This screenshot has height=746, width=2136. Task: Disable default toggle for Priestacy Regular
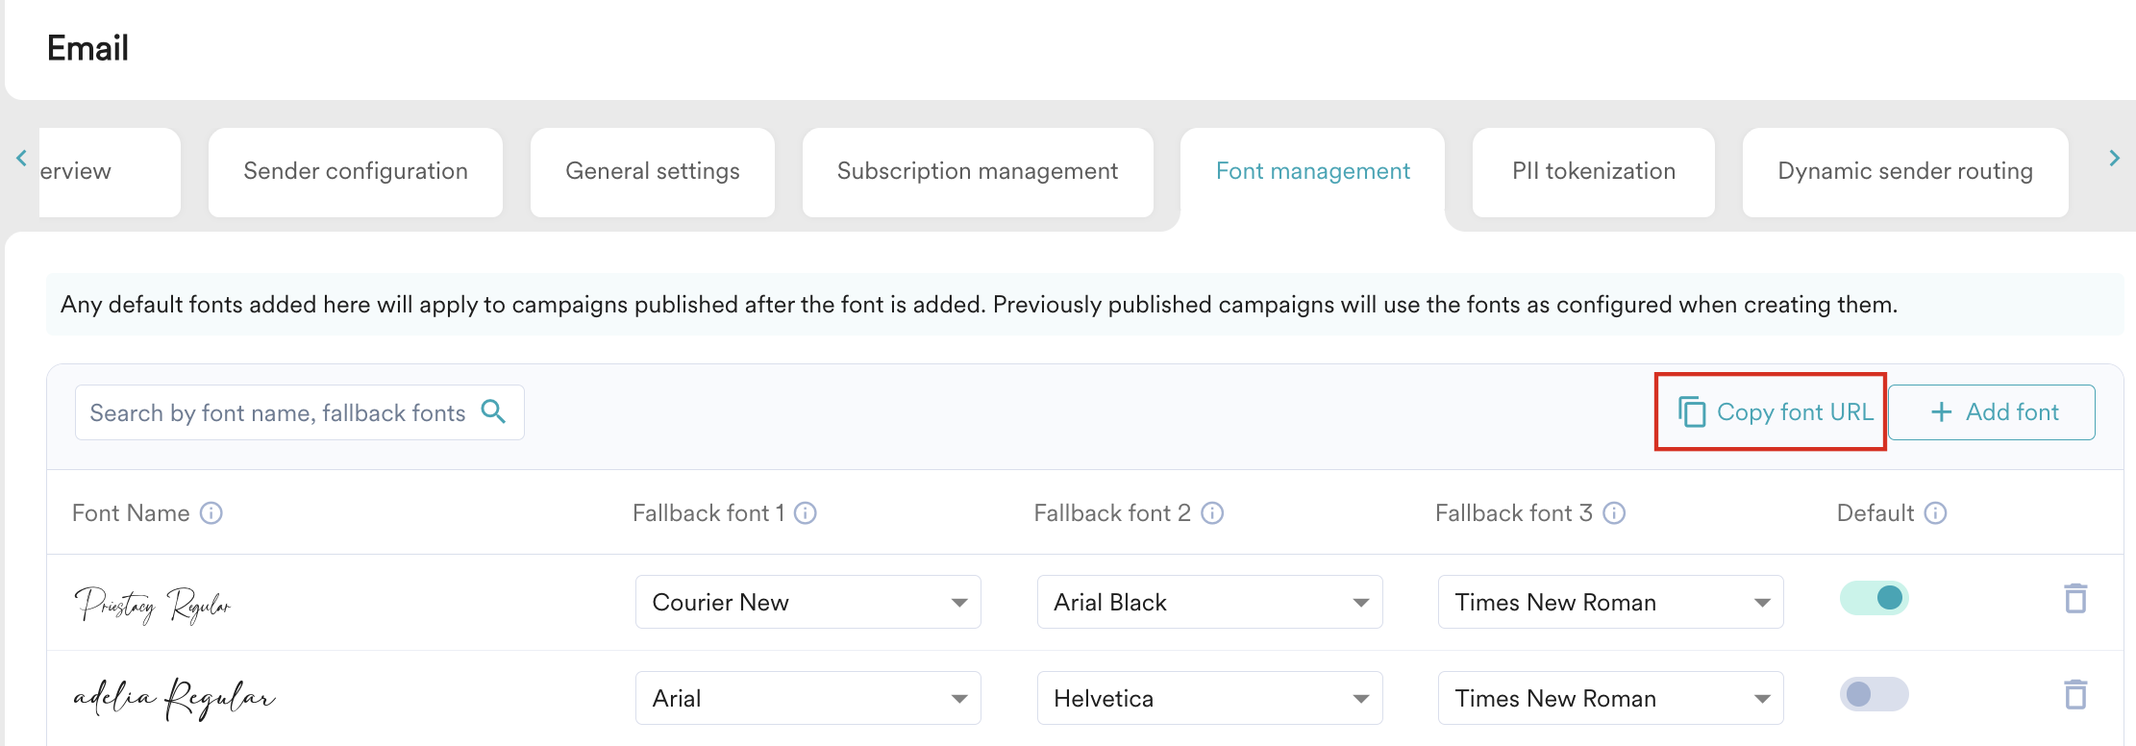point(1874,598)
